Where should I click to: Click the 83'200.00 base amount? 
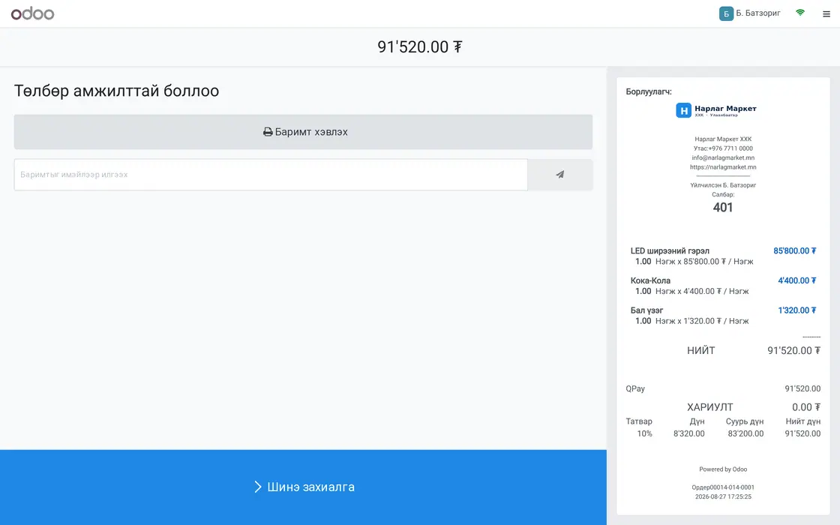[x=745, y=433]
